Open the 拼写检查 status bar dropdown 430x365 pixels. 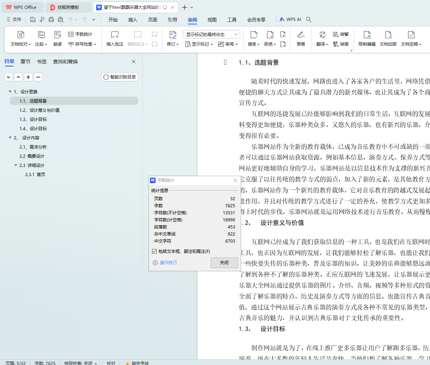[x=96, y=363]
